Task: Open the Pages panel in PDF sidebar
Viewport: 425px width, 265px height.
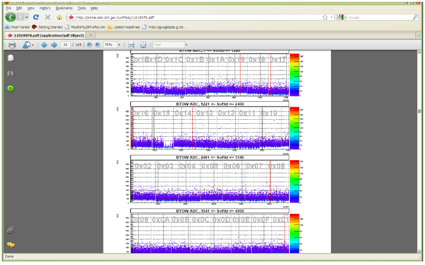Action: pyautogui.click(x=11, y=58)
